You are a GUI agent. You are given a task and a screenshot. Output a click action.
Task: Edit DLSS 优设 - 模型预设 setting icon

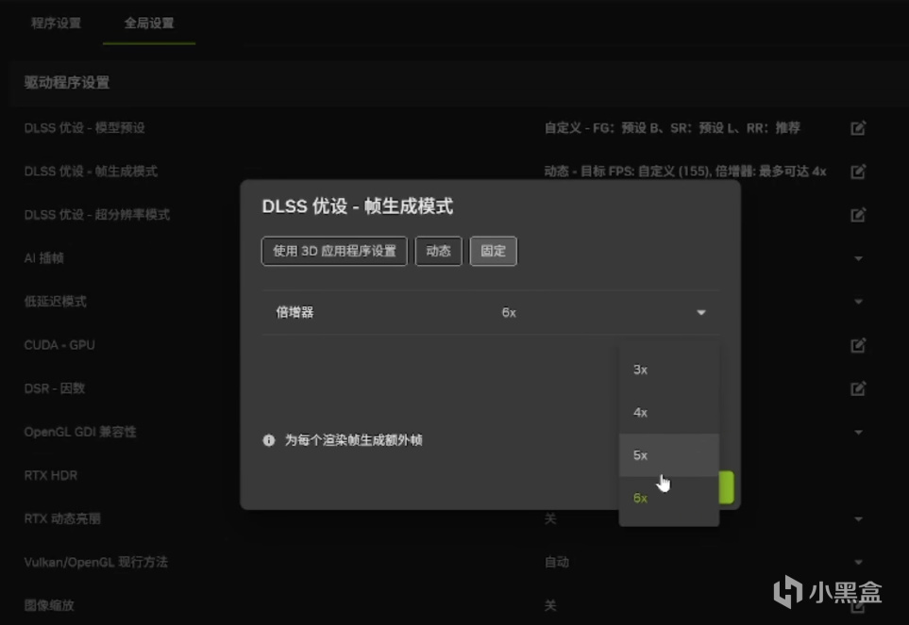(x=858, y=128)
